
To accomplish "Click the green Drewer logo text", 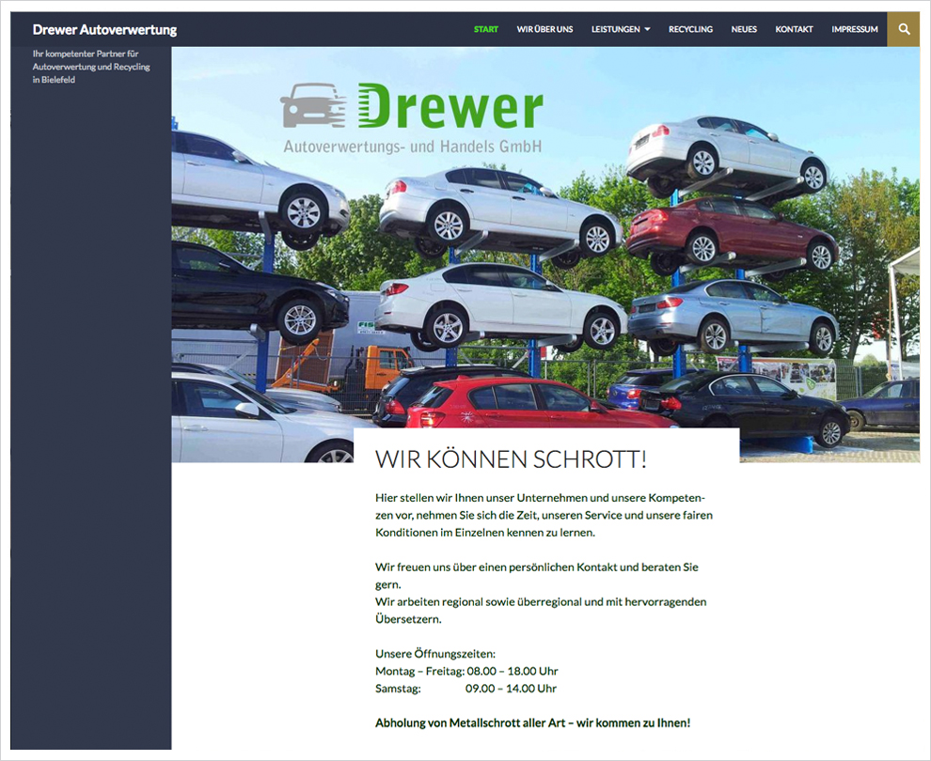I will tap(450, 107).
